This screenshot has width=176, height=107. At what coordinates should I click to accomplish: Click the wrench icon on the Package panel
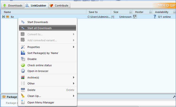tap(174, 97)
